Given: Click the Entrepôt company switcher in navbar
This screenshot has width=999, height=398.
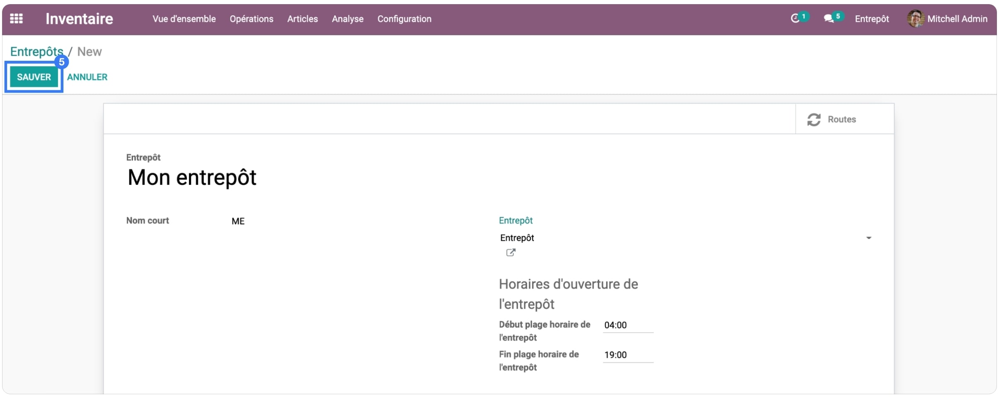Looking at the screenshot, I should 872,19.
